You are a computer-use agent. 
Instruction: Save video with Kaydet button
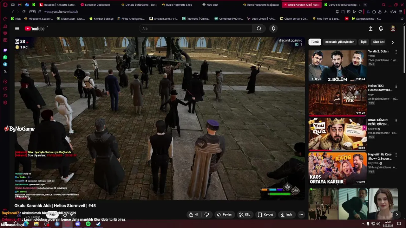click(265, 214)
